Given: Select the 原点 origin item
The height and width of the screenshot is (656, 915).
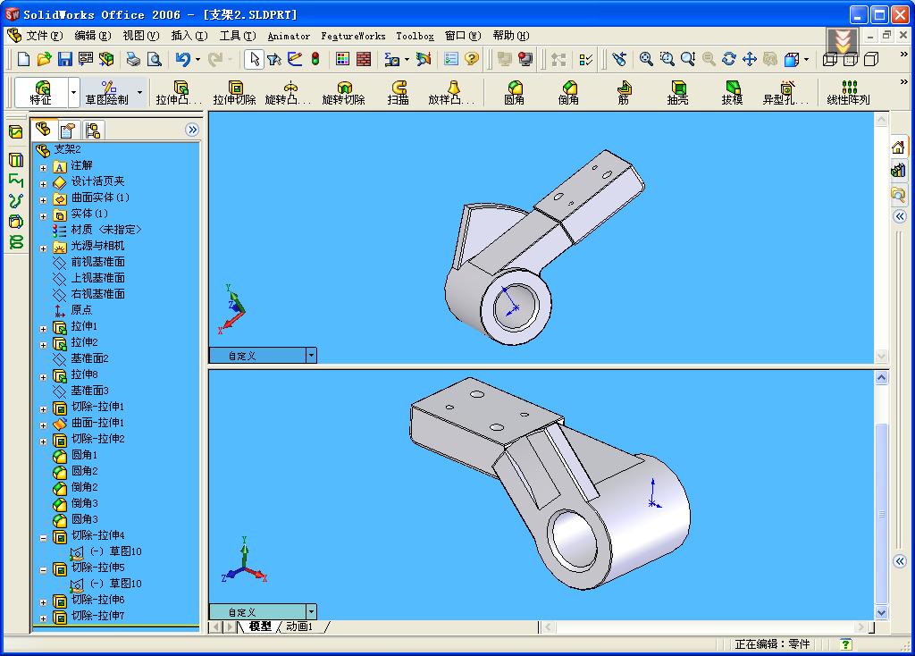Looking at the screenshot, I should tap(81, 310).
